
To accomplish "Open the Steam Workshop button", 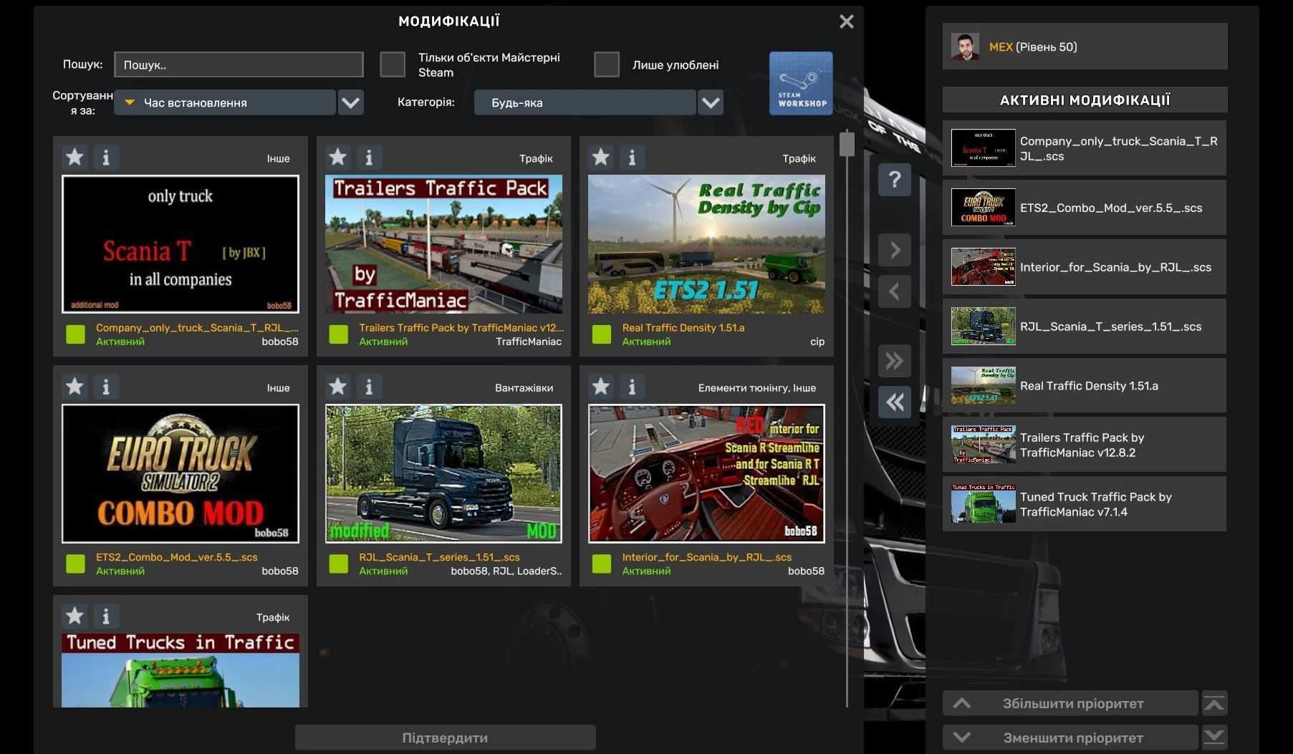I will 800,83.
